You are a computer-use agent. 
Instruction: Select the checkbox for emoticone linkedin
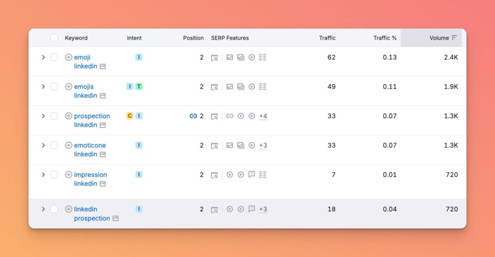(54, 145)
